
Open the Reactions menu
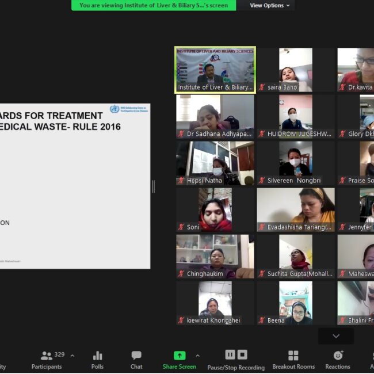pyautogui.click(x=338, y=360)
